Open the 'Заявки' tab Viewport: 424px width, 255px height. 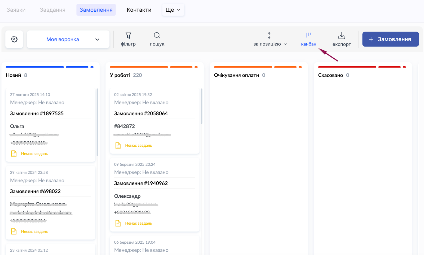pos(16,10)
